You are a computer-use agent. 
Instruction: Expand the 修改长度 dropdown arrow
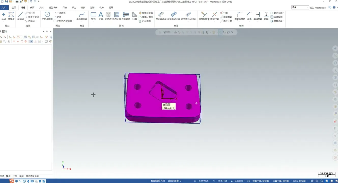(x=233, y=21)
